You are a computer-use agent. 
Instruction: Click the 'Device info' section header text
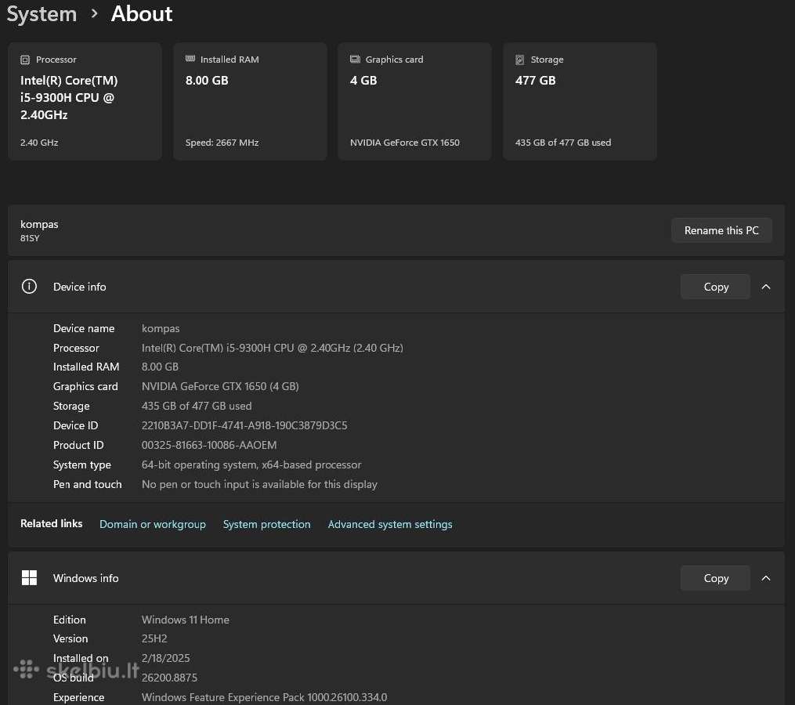coord(80,287)
